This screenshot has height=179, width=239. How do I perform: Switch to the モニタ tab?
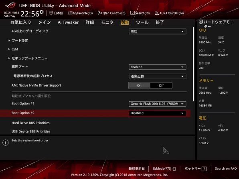click(x=107, y=22)
